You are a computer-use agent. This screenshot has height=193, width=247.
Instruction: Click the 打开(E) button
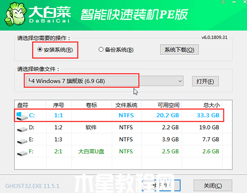click(205, 81)
